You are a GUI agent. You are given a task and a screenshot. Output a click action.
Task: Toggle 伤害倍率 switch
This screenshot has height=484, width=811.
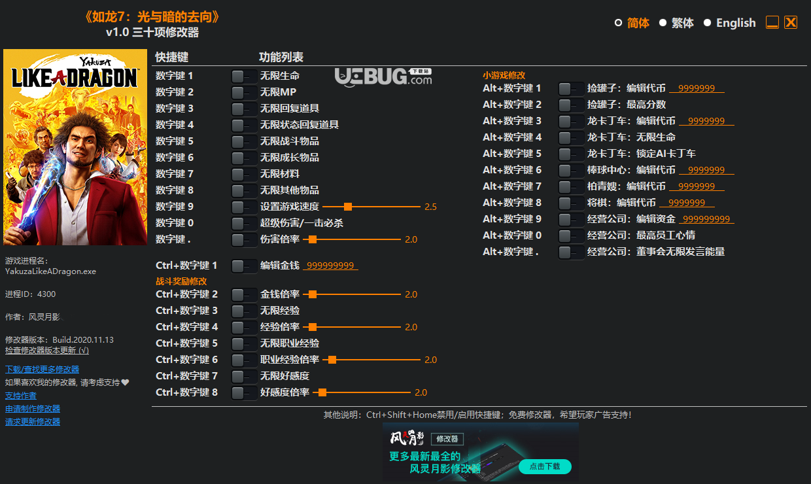coord(244,239)
